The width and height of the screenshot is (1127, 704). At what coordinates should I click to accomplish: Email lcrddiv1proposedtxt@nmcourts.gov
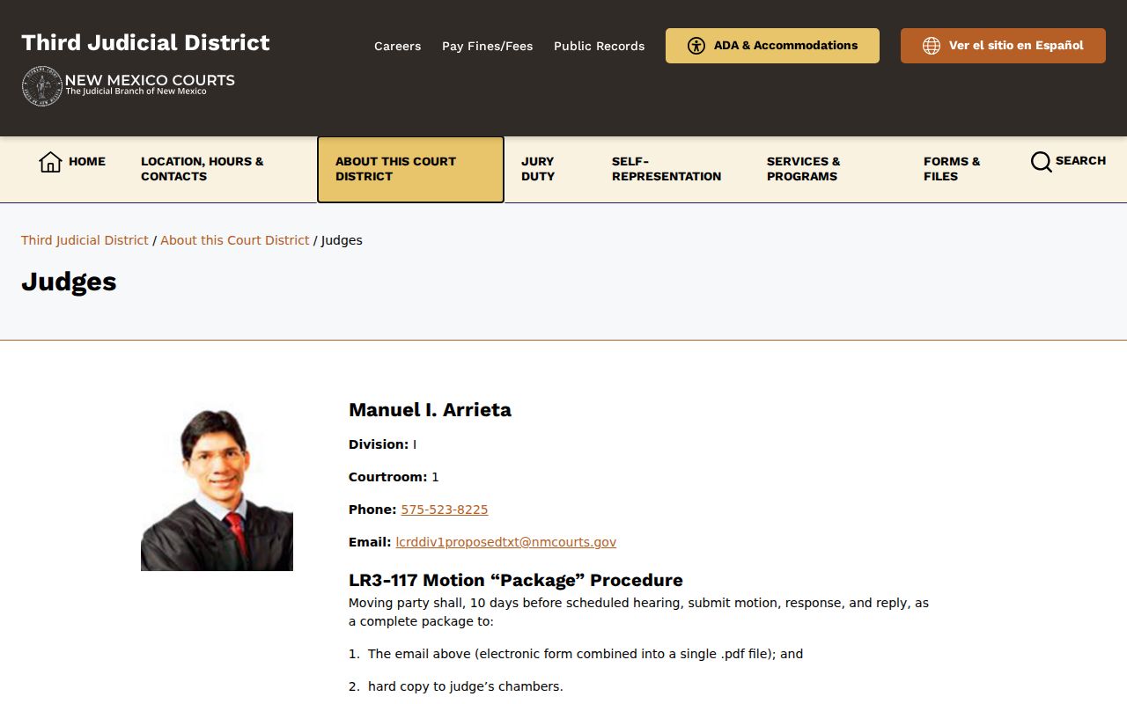click(x=506, y=542)
